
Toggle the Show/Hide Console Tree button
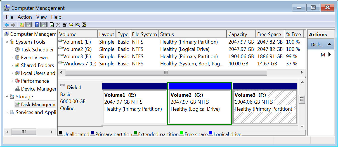[x=28, y=25]
